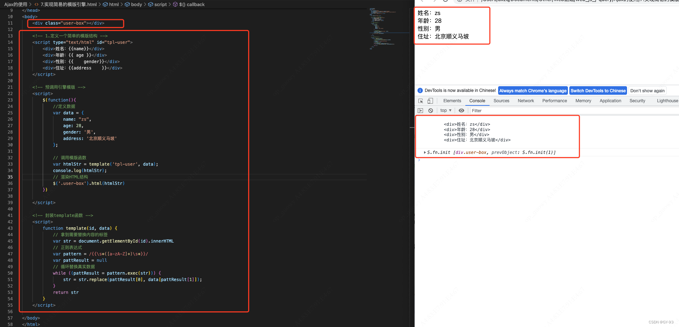
Task: Click '年龄: 28' text in the page
Action: (x=429, y=21)
